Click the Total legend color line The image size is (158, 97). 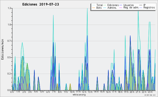pos(93,5)
